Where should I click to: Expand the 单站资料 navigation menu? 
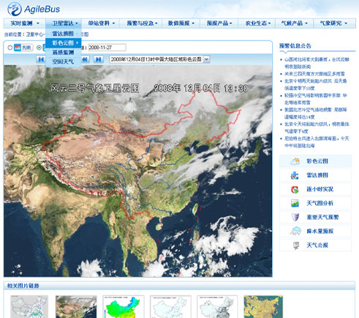[101, 23]
